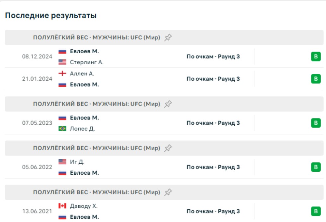Click the win badge for the Иг Д. fight
Screen dimensions: 326x222
pyautogui.click(x=316, y=167)
